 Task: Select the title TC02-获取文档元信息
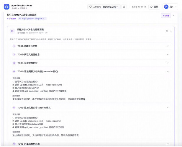coord(28,54)
